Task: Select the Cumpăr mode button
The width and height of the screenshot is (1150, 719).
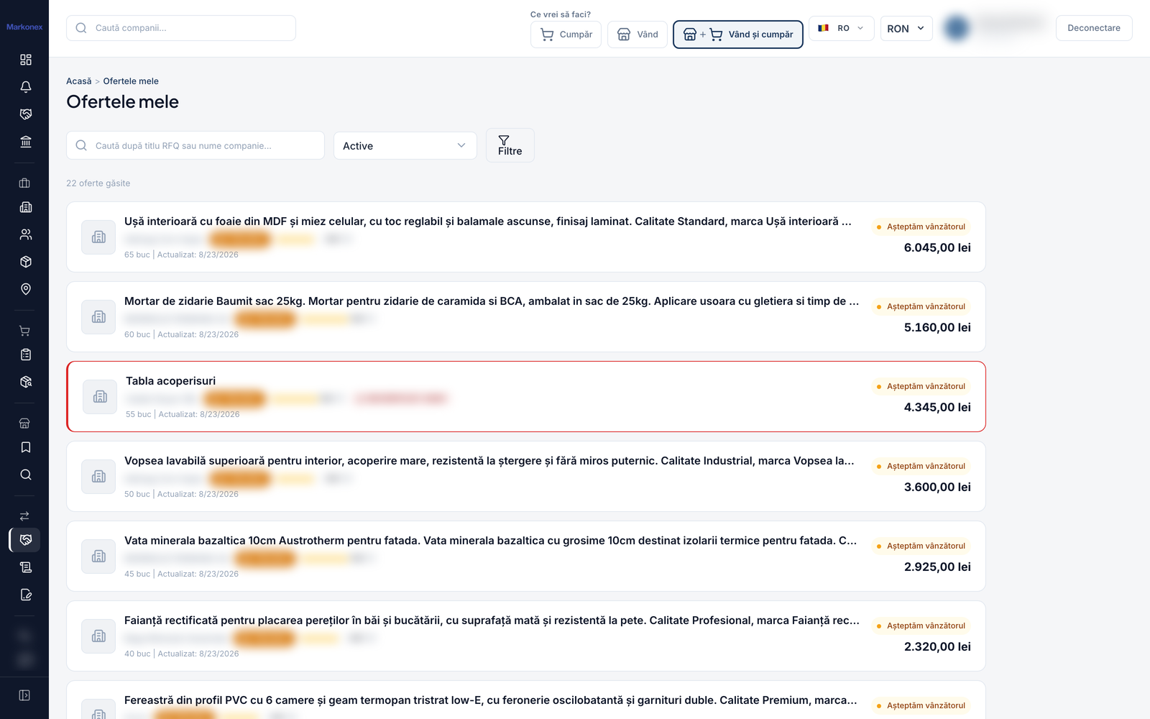Action: 566,35
